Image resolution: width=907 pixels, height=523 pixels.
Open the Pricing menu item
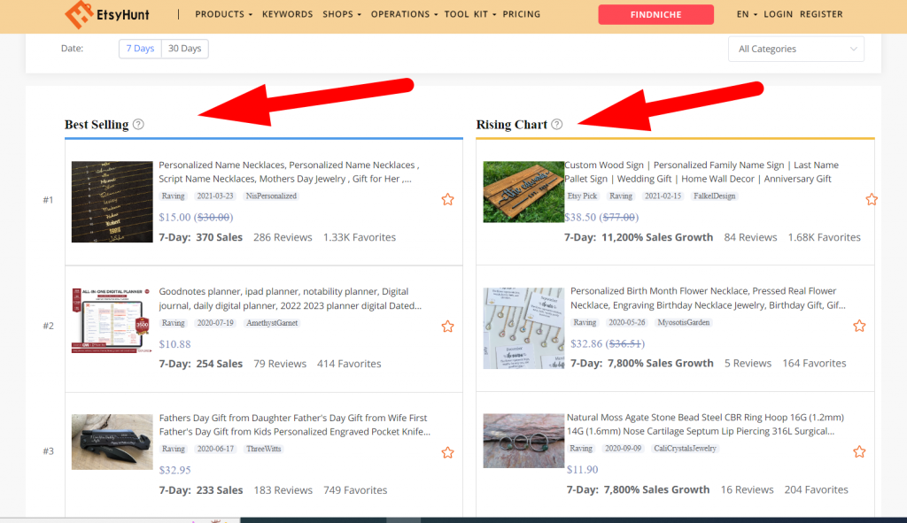click(521, 15)
